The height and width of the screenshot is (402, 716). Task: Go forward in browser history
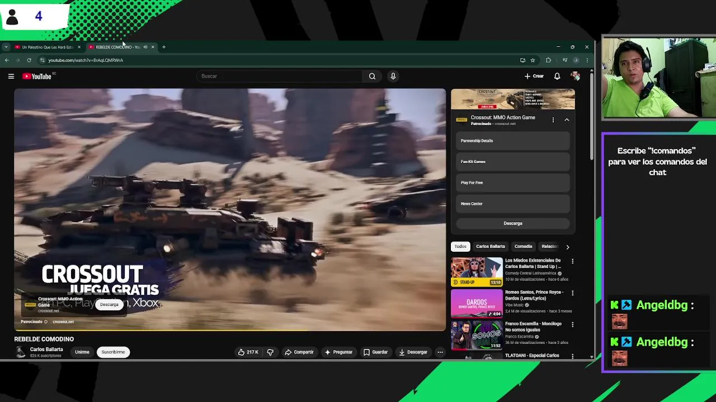[18, 60]
